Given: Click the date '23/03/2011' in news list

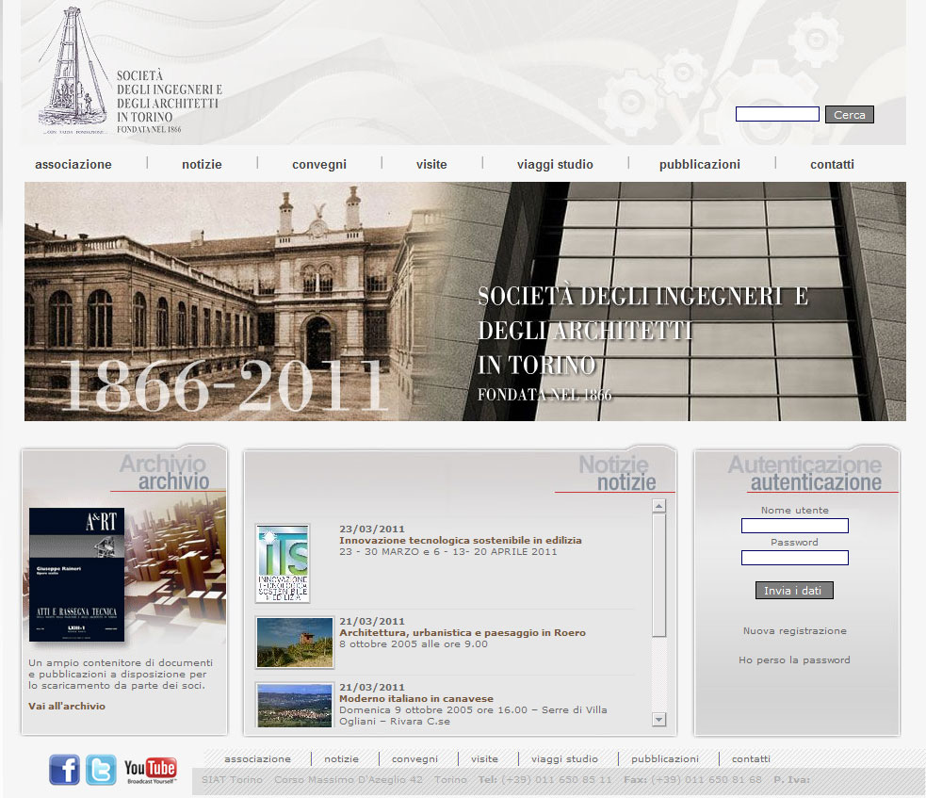Looking at the screenshot, I should pos(372,529).
